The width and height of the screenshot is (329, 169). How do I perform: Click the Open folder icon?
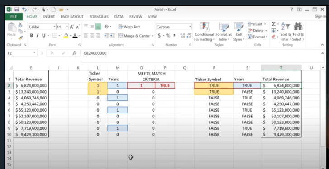pos(61,9)
